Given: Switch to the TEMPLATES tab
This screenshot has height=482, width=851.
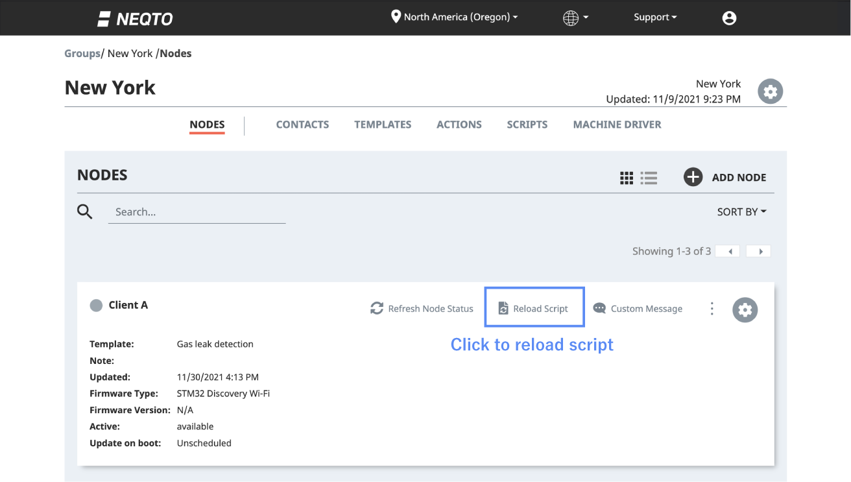Looking at the screenshot, I should (x=383, y=124).
